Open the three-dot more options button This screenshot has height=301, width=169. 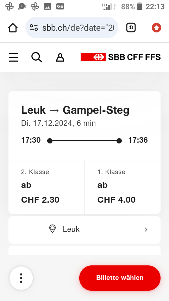(x=21, y=278)
